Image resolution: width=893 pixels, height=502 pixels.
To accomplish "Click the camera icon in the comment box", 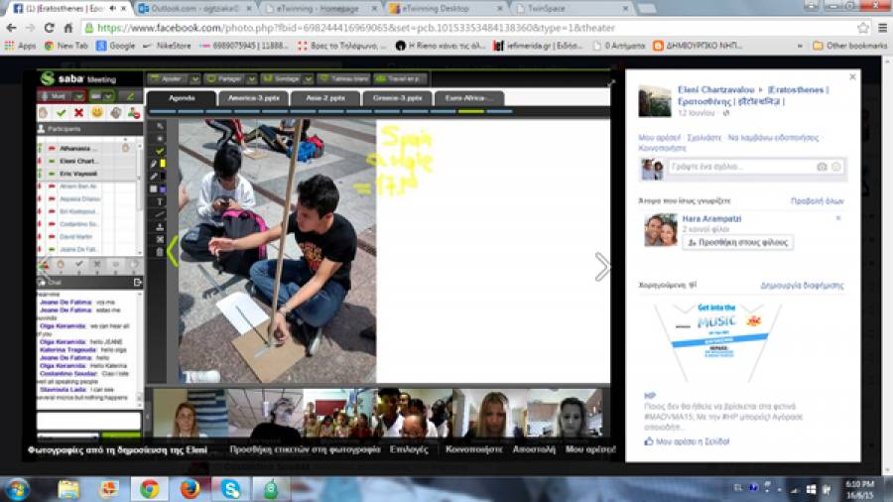I will (x=822, y=167).
